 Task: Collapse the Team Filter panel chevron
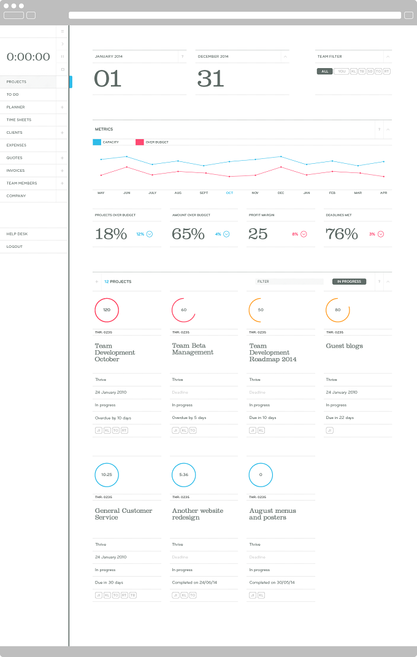[388, 56]
